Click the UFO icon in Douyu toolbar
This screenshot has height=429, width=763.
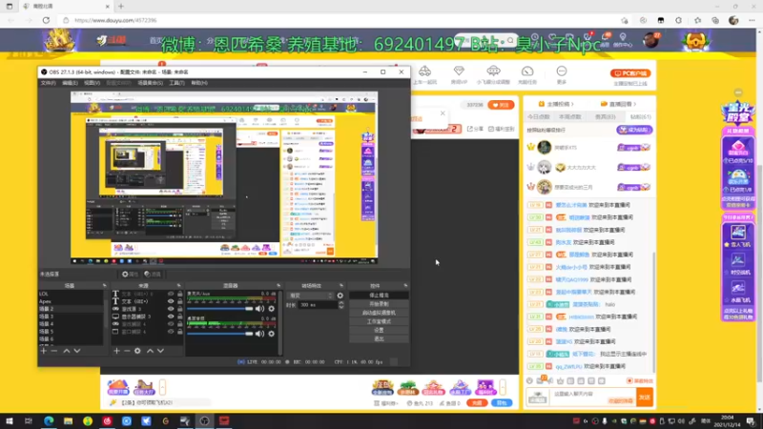click(x=493, y=71)
